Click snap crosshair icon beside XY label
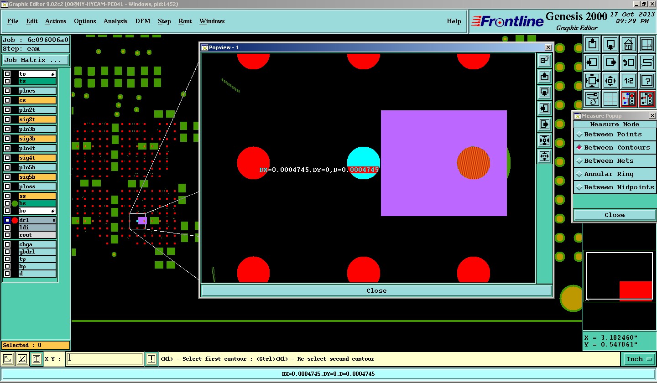Image resolution: width=657 pixels, height=383 pixels. (36, 359)
